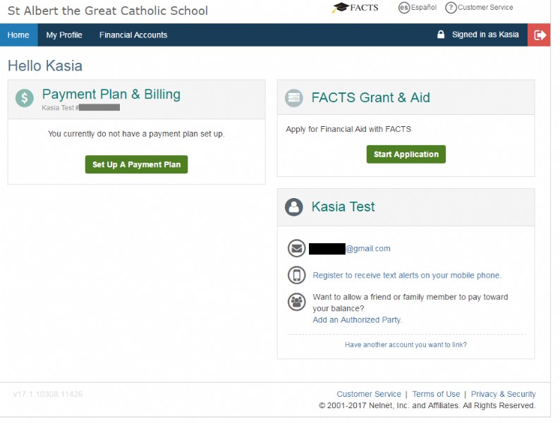Click the Start Application button
This screenshot has height=423, width=560.
click(x=406, y=154)
